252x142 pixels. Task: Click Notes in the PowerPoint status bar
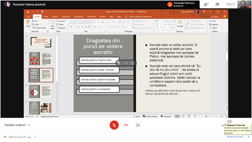pyautogui.click(x=137, y=117)
